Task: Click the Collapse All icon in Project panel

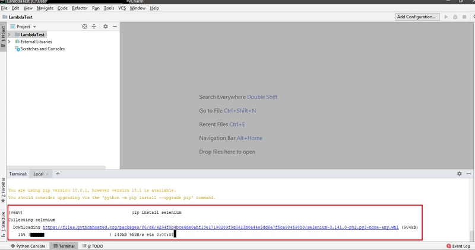Action: [x=94, y=27]
